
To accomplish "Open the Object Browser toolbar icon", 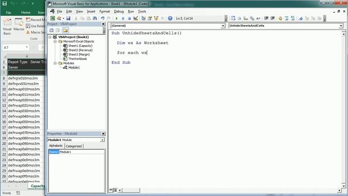I will click(x=156, y=19).
